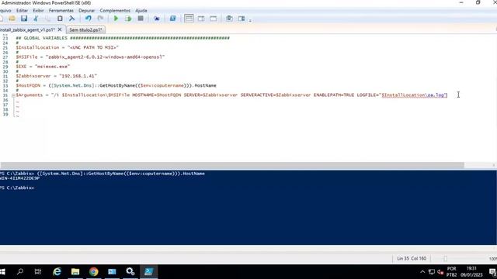Screen dimensions: 497x279
Task: Stop the running operation
Action: (141, 19)
